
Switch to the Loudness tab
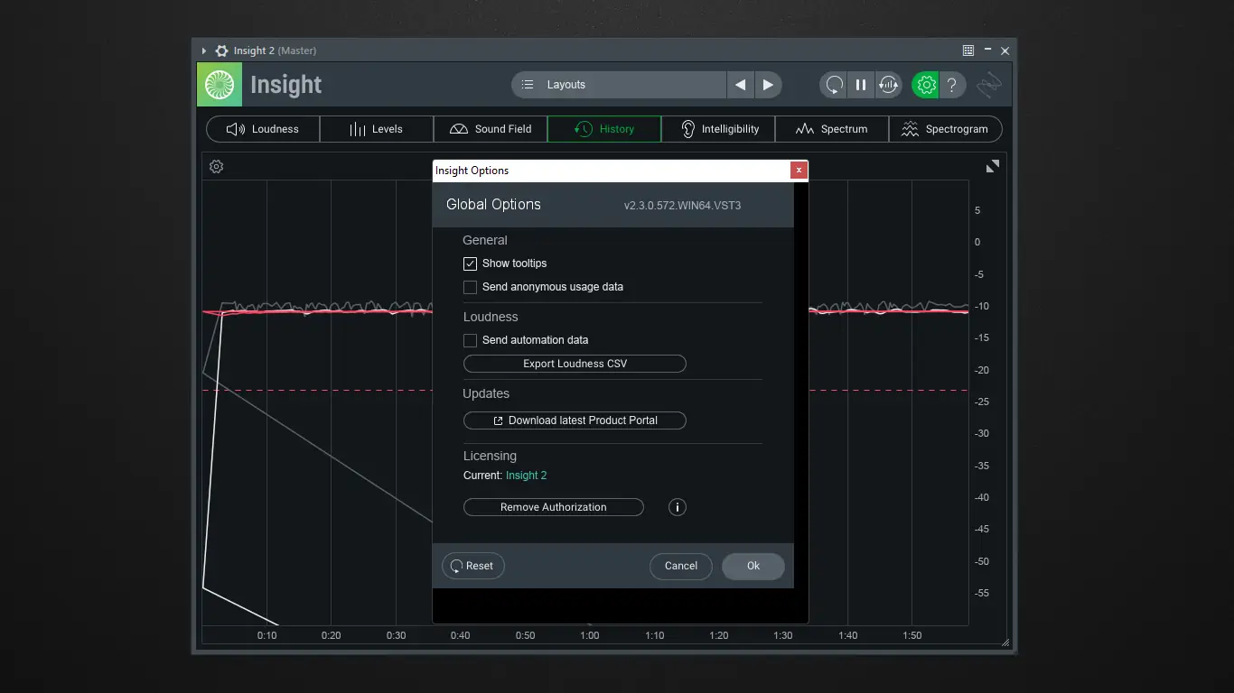263,129
